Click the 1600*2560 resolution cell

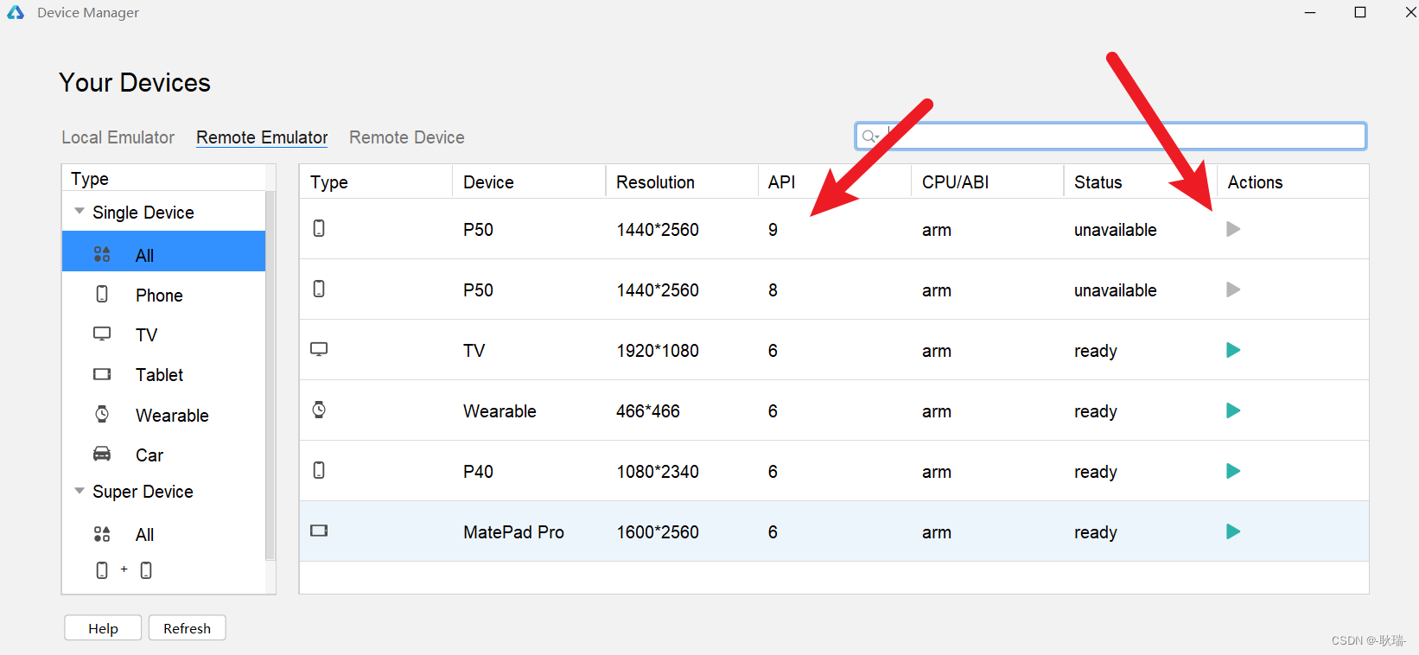coord(658,532)
